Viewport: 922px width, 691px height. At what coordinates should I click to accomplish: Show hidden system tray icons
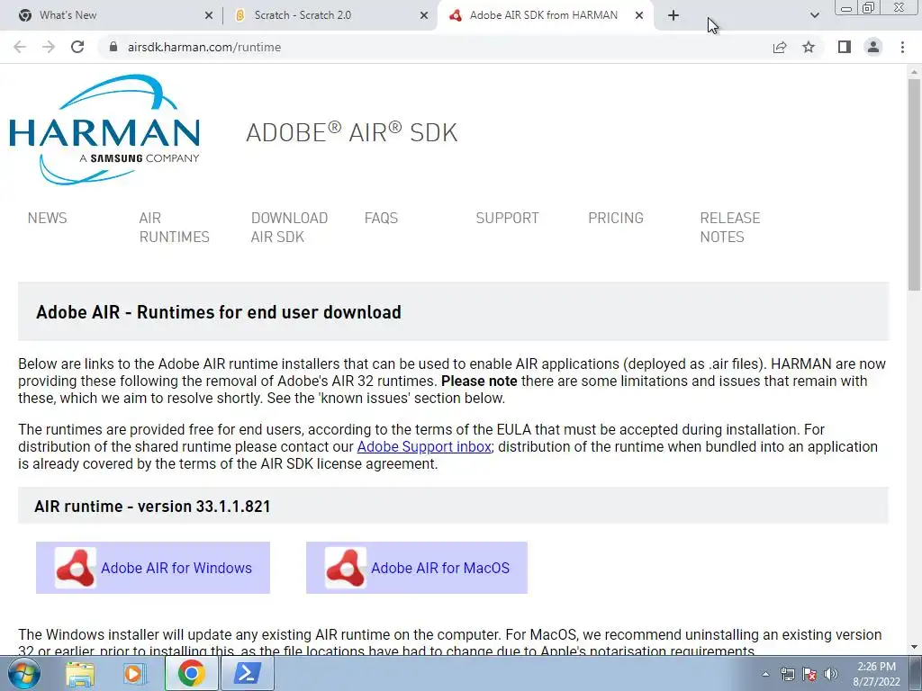(x=765, y=674)
